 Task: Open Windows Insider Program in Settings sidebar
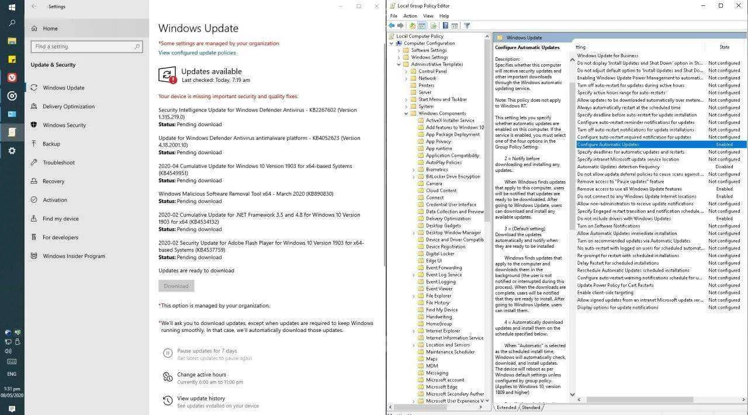[74, 256]
